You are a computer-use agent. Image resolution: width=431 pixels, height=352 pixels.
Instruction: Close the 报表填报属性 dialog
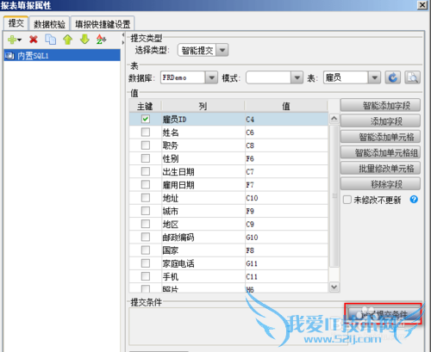click(422, 5)
